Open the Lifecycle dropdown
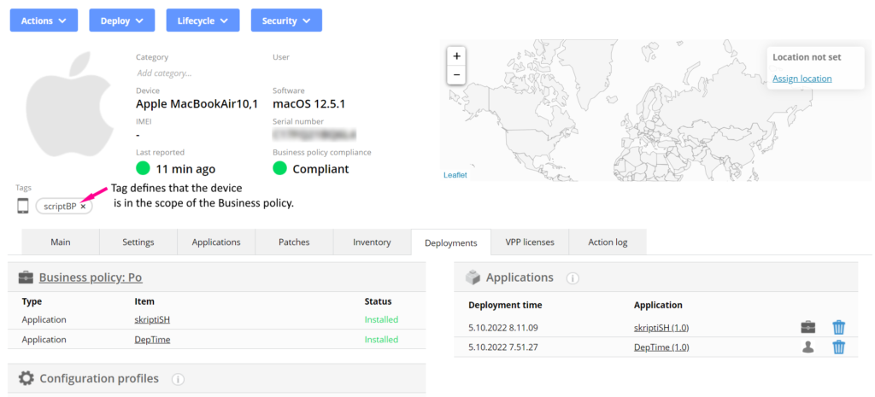 tap(203, 20)
